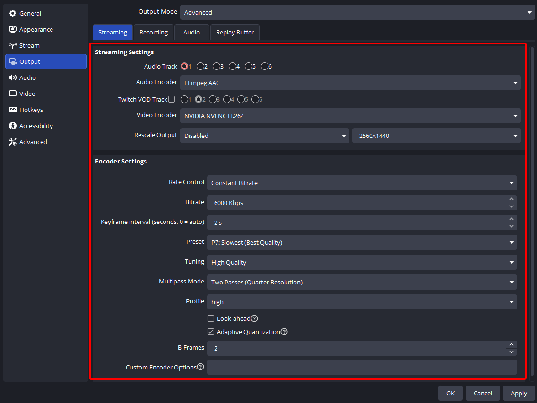Screen dimensions: 537x403
Task: Select Twitch VOD Track 6 radio
Action: (255, 99)
